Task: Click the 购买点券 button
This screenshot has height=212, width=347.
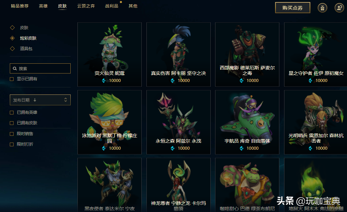Action: coord(293,8)
